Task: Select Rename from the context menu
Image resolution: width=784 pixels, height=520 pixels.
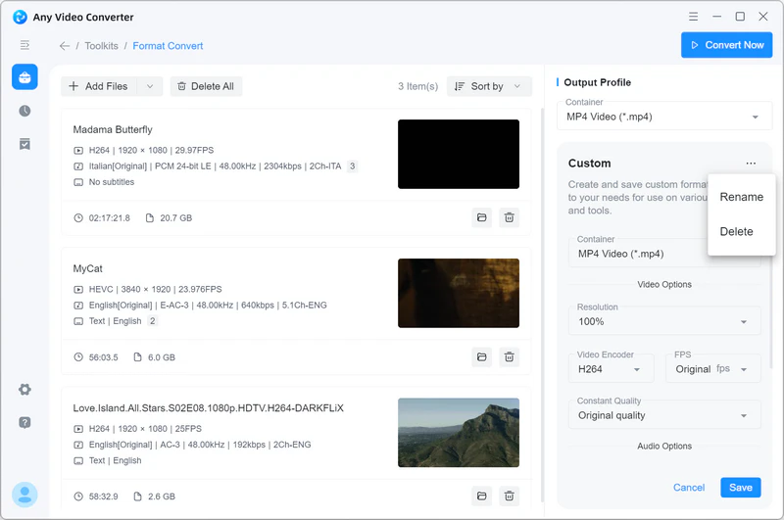Action: point(741,197)
